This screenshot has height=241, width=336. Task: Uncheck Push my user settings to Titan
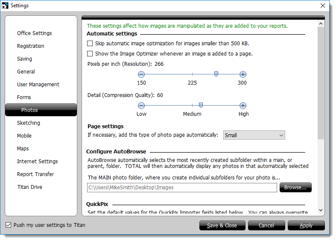[x=9, y=225]
